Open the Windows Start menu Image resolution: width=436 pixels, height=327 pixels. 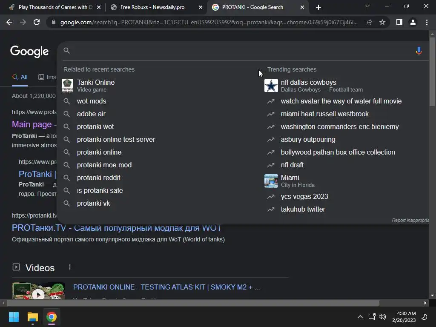(14, 317)
